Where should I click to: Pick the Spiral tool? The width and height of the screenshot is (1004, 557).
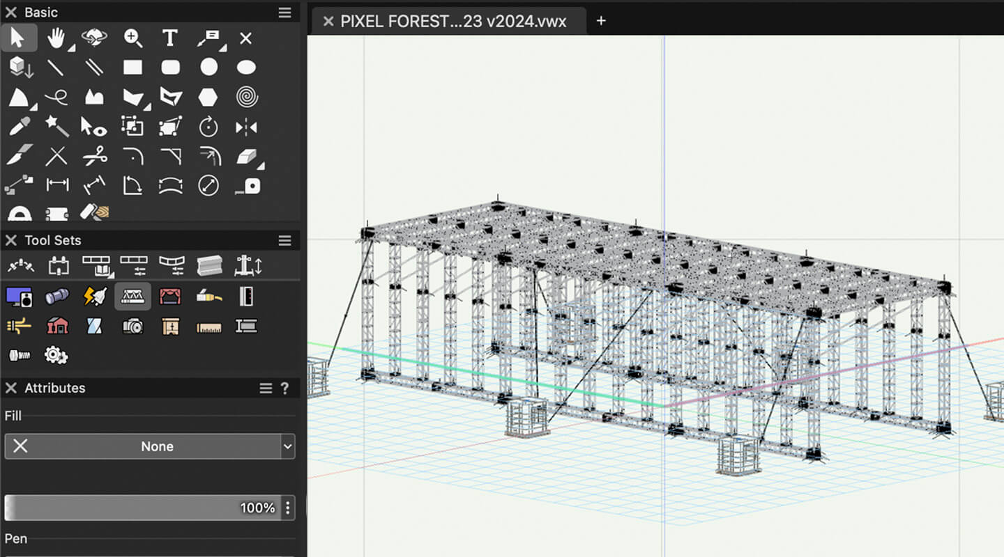click(x=247, y=97)
